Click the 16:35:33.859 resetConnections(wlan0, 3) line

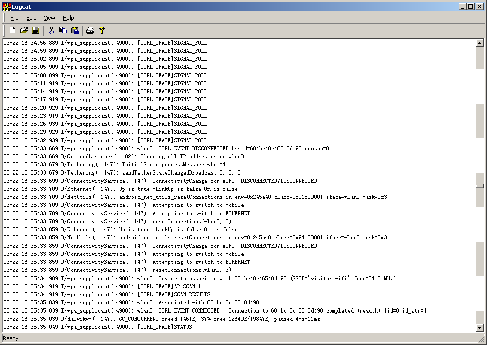(117, 270)
